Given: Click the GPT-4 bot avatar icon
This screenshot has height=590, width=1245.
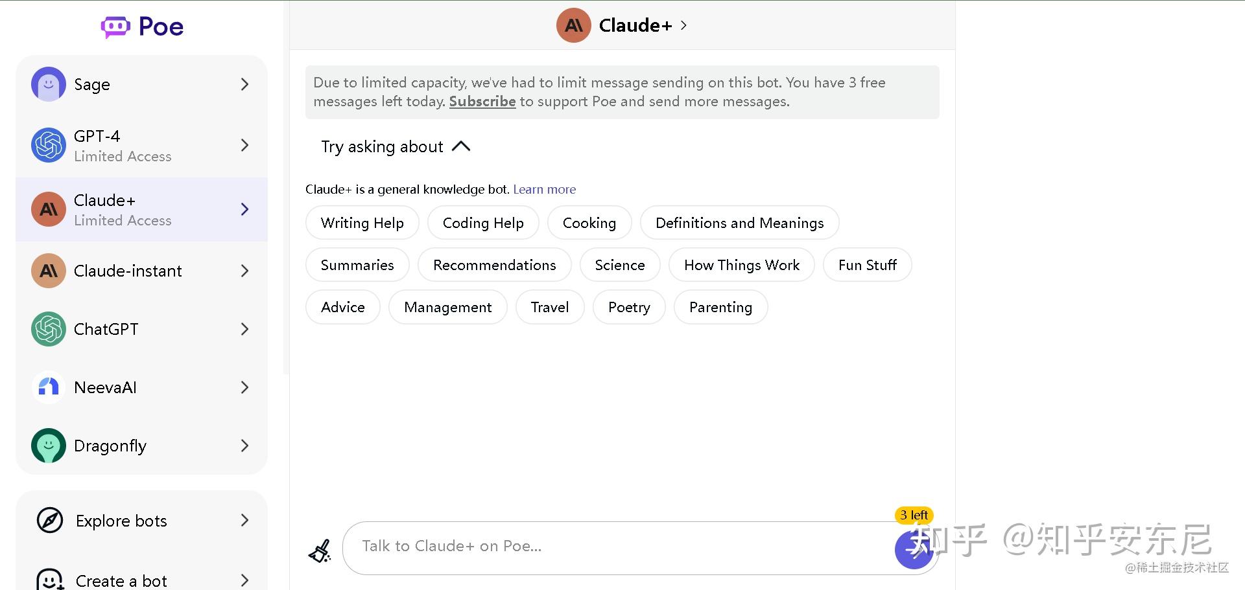Looking at the screenshot, I should pos(49,145).
